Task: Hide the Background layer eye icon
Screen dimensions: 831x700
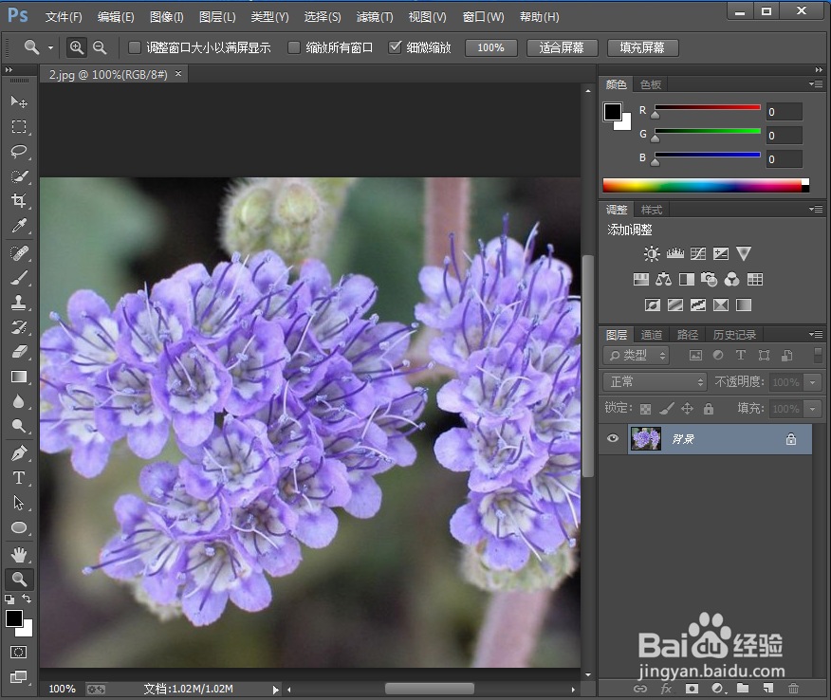Action: coord(613,438)
